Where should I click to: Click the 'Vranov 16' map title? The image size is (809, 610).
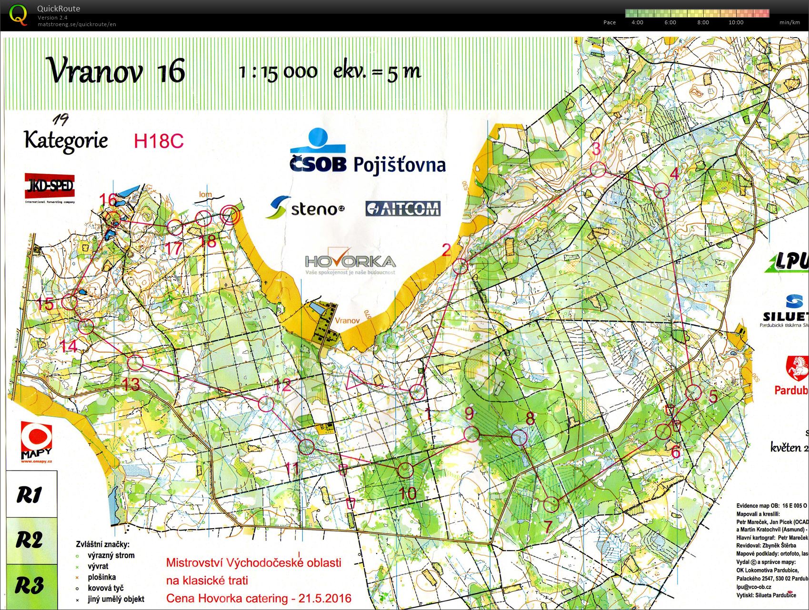click(x=116, y=71)
